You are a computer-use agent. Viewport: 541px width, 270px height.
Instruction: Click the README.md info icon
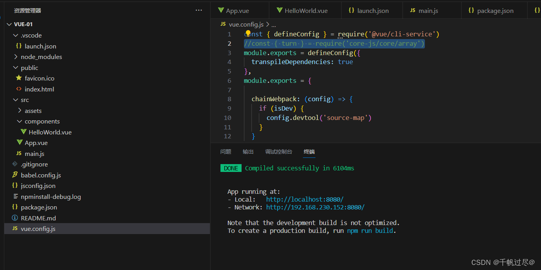pyautogui.click(x=15, y=218)
